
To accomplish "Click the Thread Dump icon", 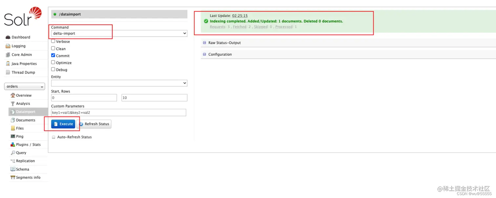I will click(8, 73).
